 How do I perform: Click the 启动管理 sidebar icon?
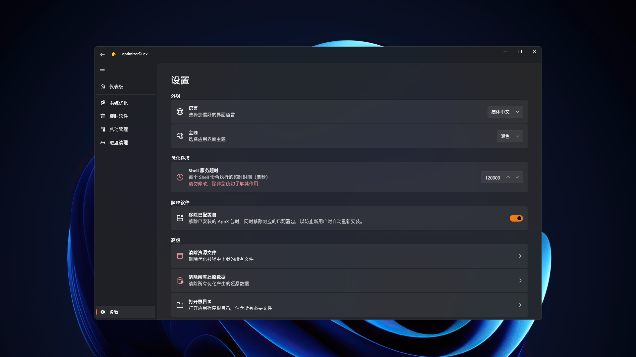(103, 129)
